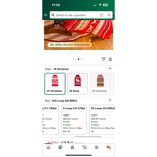Screen dimensions: 157x157
Task: Select the 1# Christmas color option
Action: [55, 84]
